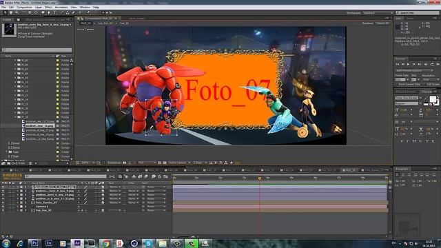Open Photoshop from the Windows taskbar

click(x=34, y=243)
